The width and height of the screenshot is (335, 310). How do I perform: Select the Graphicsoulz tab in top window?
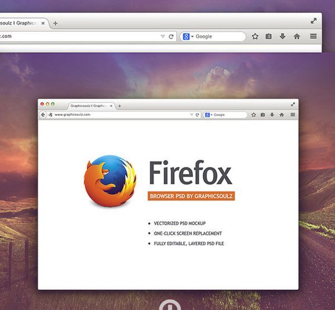click(x=23, y=23)
